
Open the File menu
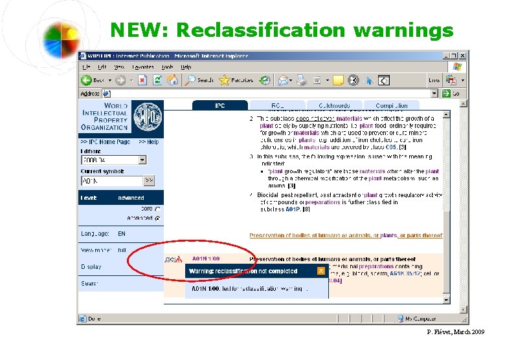point(86,67)
